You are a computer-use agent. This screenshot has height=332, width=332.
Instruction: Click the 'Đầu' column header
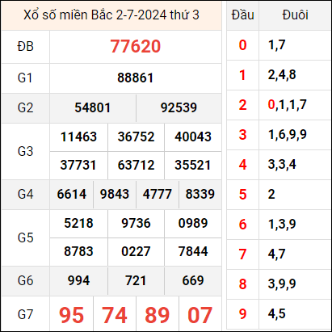pos(242,15)
